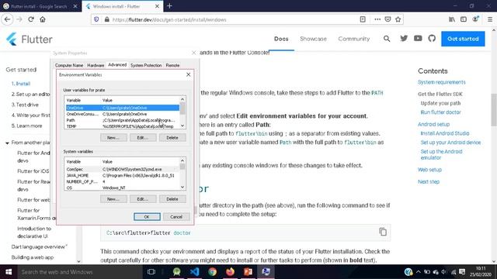497x279 pixels.
Task: Confirm Environment Variables with OK
Action: tap(147, 217)
